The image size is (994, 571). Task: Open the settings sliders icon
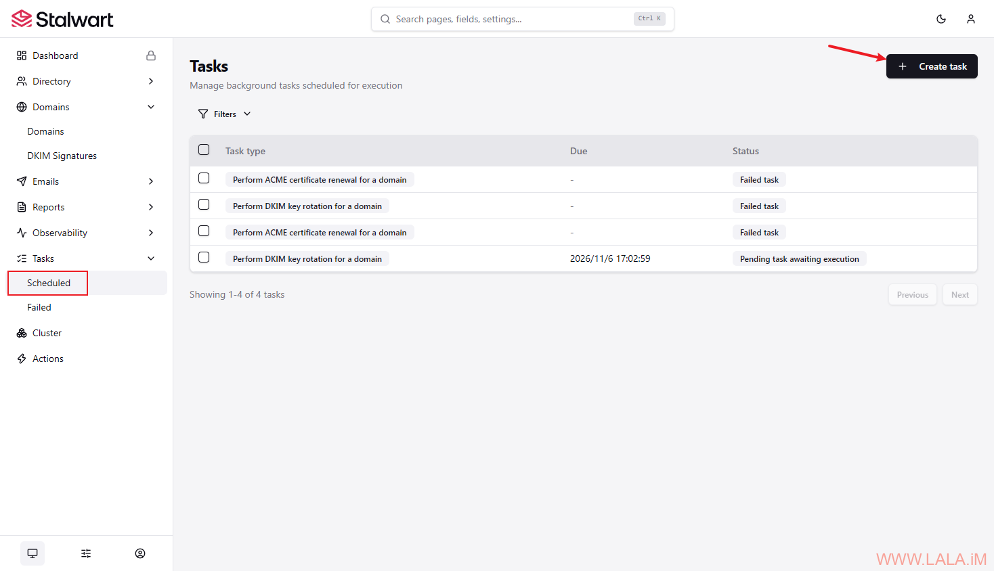86,553
